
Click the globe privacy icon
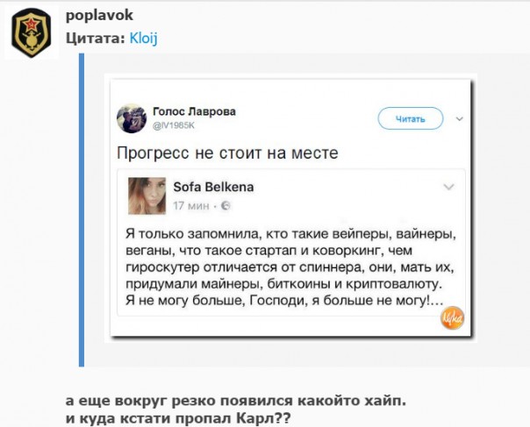[x=226, y=206]
